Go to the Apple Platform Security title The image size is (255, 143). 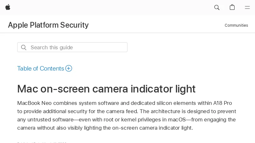(x=48, y=25)
